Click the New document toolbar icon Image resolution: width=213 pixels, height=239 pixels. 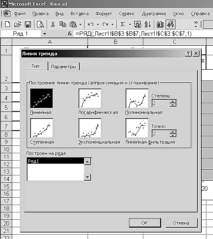tap(7, 24)
